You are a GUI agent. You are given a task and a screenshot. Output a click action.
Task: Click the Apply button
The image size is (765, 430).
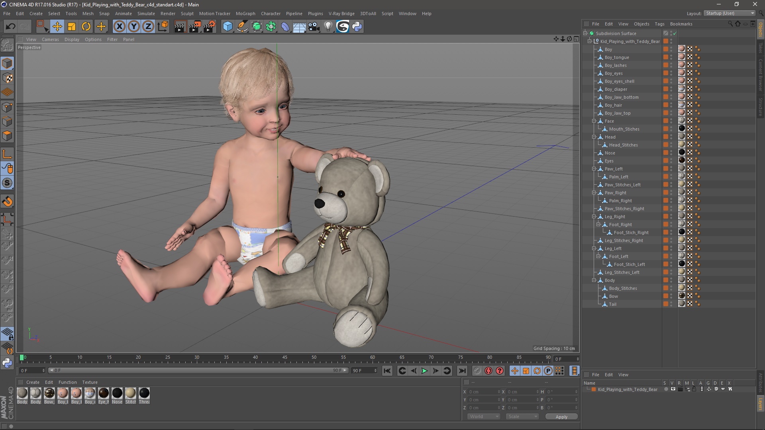click(x=561, y=416)
